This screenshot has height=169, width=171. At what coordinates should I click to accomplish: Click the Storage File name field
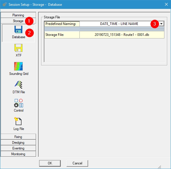[x=122, y=35]
